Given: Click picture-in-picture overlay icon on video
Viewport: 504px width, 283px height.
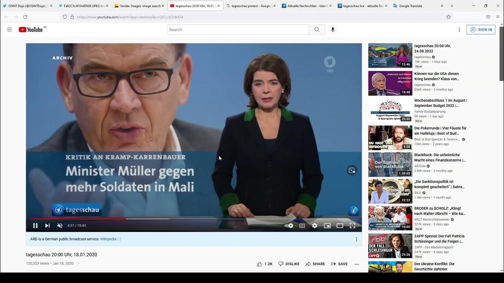Looking at the screenshot, I should [x=352, y=170].
